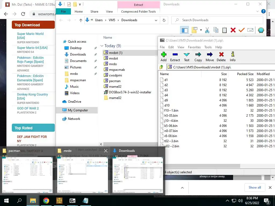Viewport: 275px width, 206px height.
Task: Open GOD OF WAR 2 link
Action: (28, 108)
